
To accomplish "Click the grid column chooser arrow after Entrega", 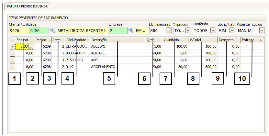I will [261, 40].
